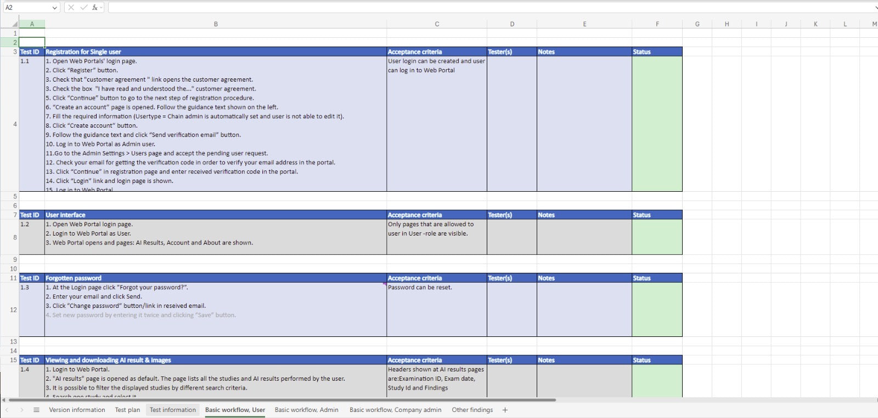Click steps cell starting "1. Open Web Portals' login page."
The height and width of the screenshot is (418, 878).
tap(216, 124)
